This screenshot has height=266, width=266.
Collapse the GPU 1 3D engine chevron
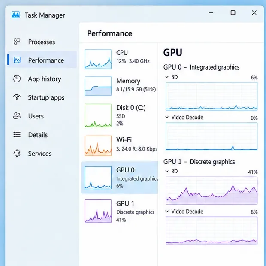167,171
